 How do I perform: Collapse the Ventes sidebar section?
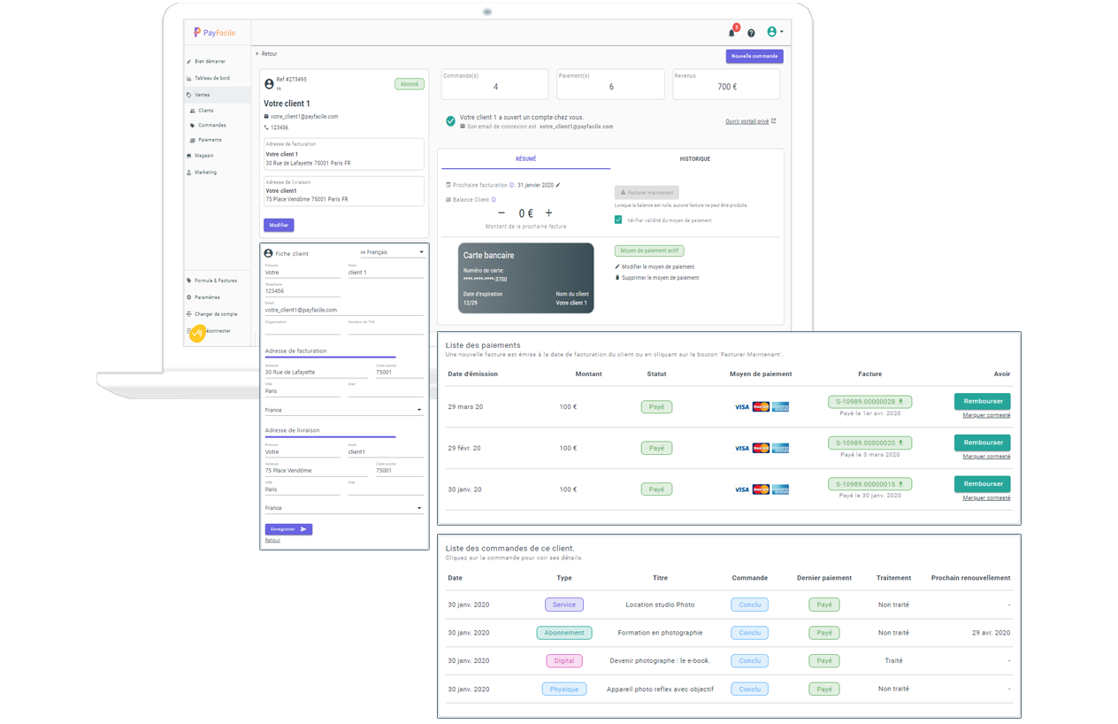[218, 95]
